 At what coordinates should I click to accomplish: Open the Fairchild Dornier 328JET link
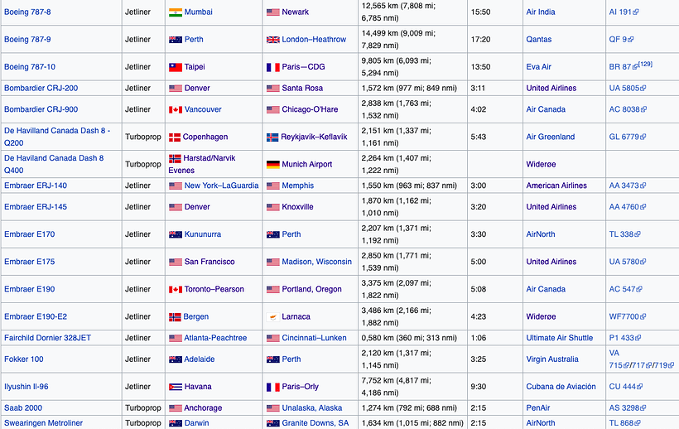click(x=48, y=338)
